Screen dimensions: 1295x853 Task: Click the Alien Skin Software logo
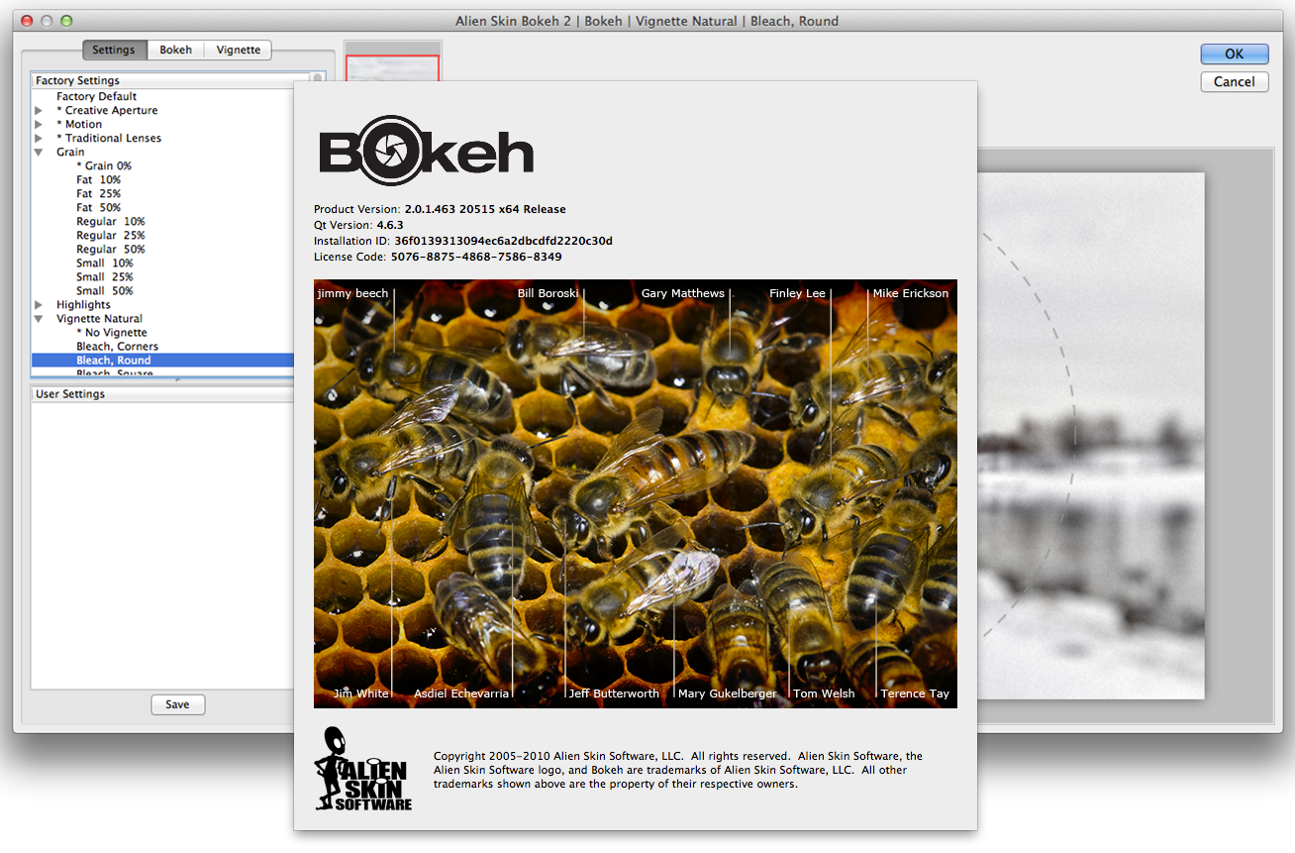(x=362, y=770)
